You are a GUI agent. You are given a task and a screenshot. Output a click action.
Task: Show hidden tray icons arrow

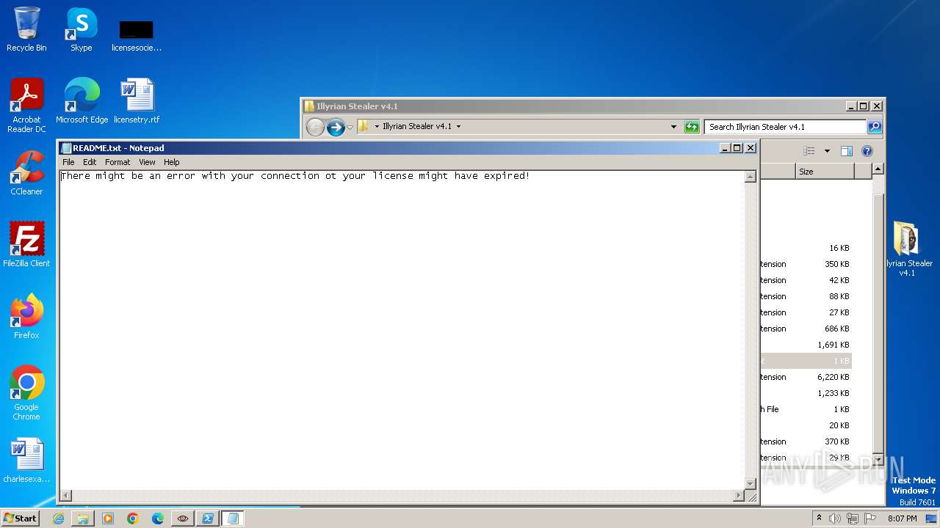pos(819,518)
